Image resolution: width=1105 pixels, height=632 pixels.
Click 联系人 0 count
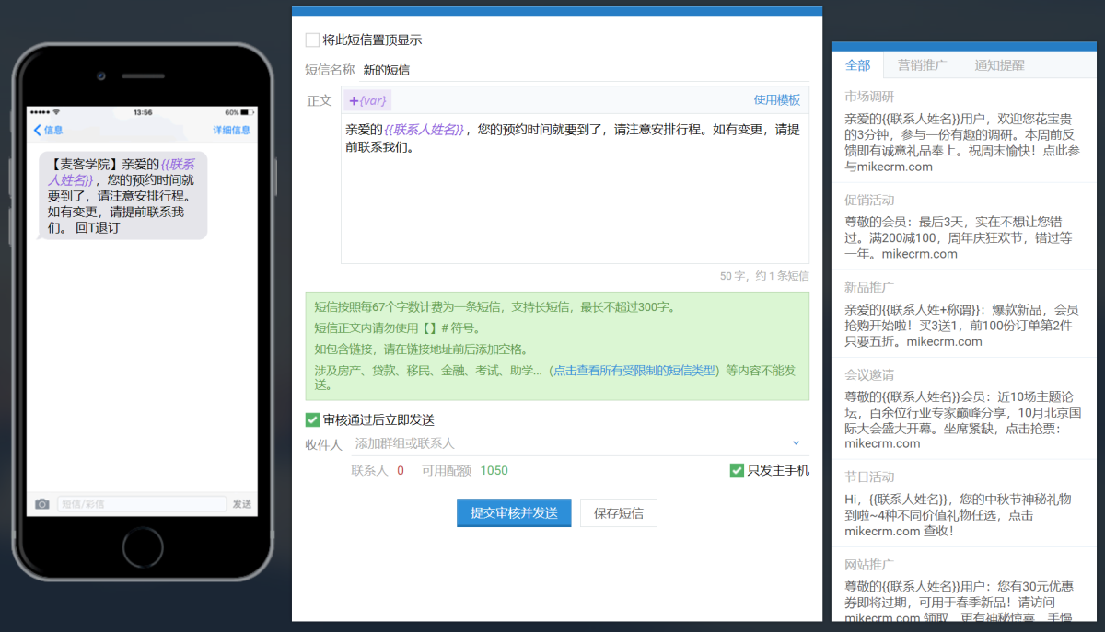click(x=400, y=471)
